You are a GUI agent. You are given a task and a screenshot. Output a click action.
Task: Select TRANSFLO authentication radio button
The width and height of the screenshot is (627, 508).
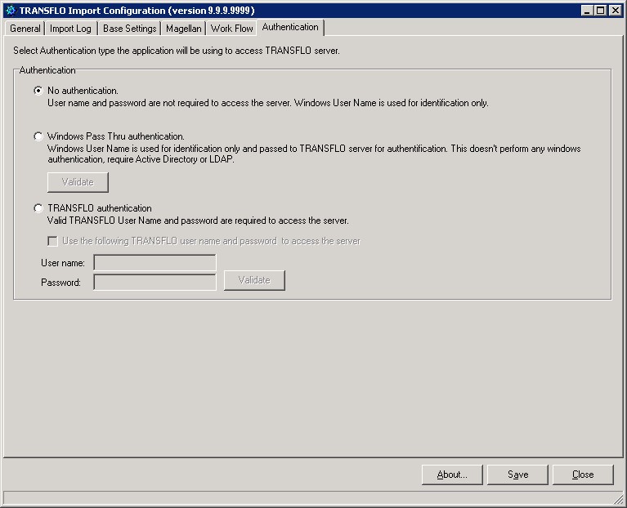pos(38,208)
